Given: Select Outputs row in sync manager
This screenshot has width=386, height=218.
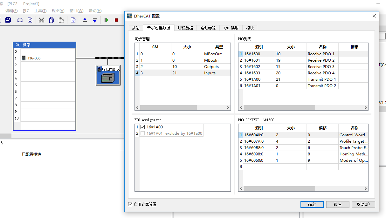Looking at the screenshot, I should point(183,67).
